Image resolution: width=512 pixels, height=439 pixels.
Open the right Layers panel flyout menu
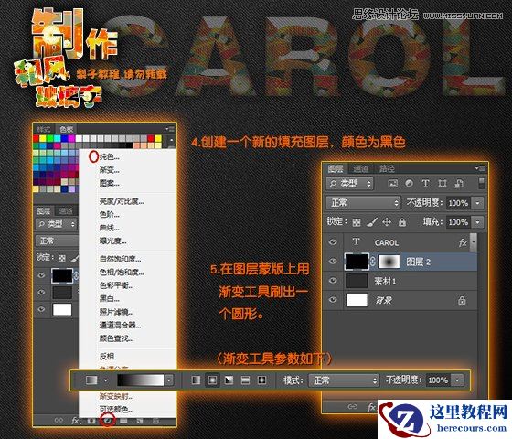click(x=480, y=168)
